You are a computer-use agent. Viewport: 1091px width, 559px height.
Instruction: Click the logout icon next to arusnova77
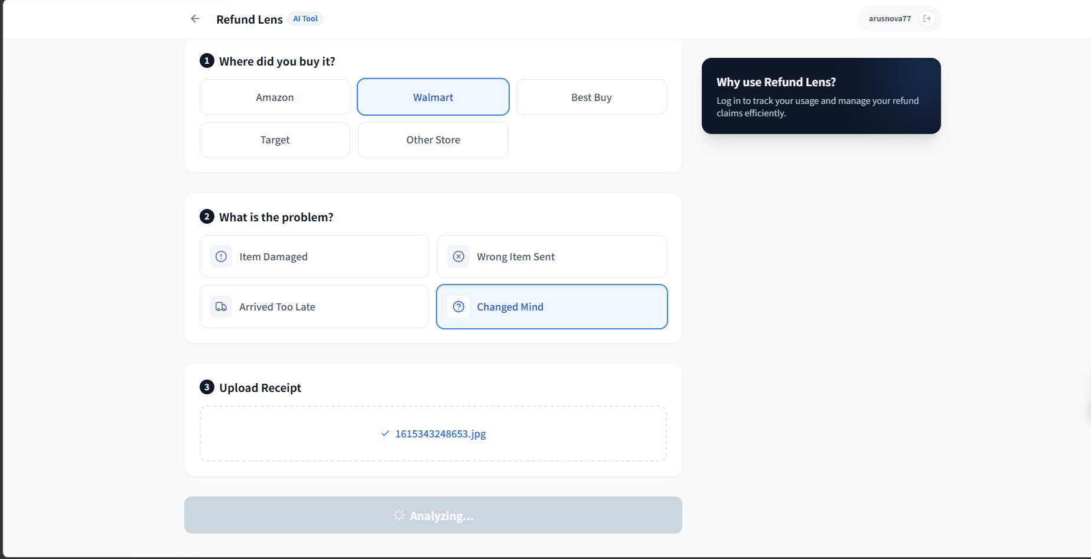coord(927,18)
